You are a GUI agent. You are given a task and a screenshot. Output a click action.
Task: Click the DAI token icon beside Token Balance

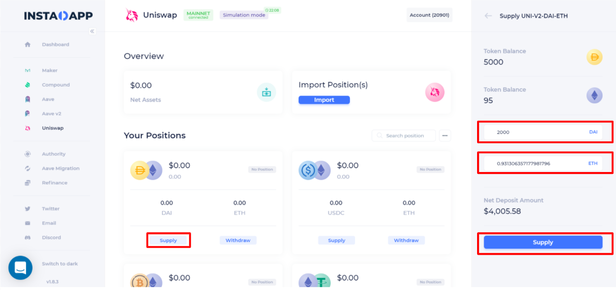pyautogui.click(x=594, y=57)
